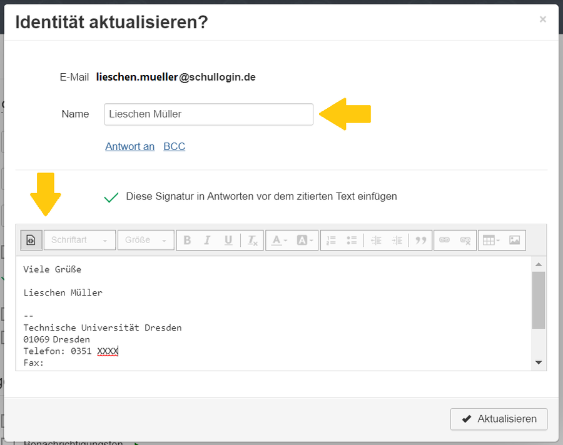Click the BCC link
Viewport: 563px width, 445px height.
click(x=174, y=147)
